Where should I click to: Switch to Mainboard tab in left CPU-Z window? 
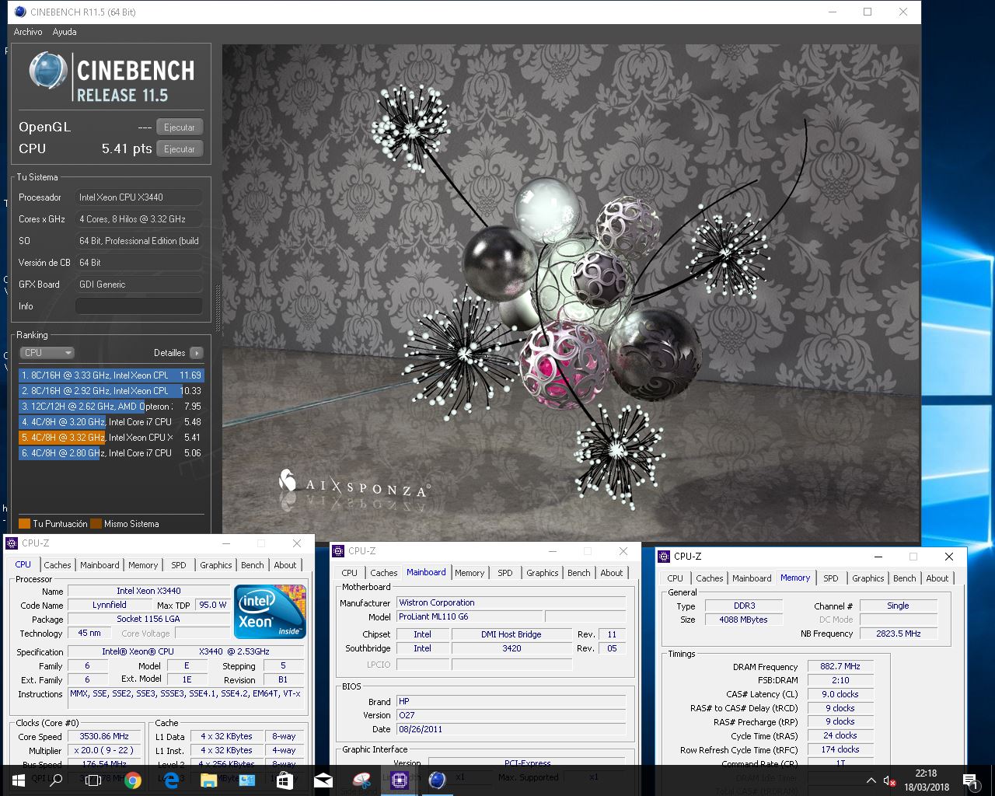[99, 565]
